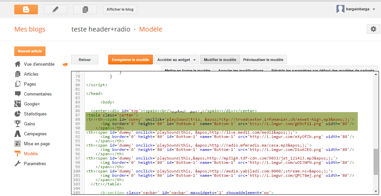
Task: Click the Mise en page layout icon
Action: (18, 144)
